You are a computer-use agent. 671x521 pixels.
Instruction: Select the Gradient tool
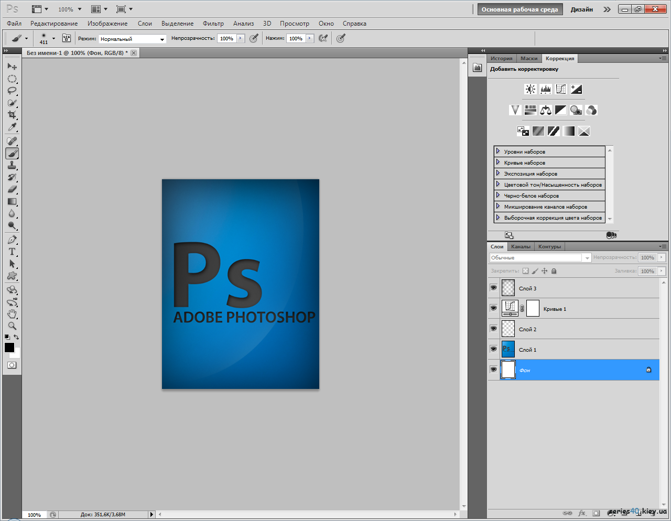[x=12, y=201]
